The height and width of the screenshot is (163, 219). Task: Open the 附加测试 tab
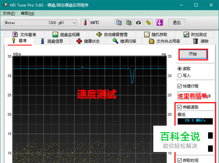tap(195, 35)
